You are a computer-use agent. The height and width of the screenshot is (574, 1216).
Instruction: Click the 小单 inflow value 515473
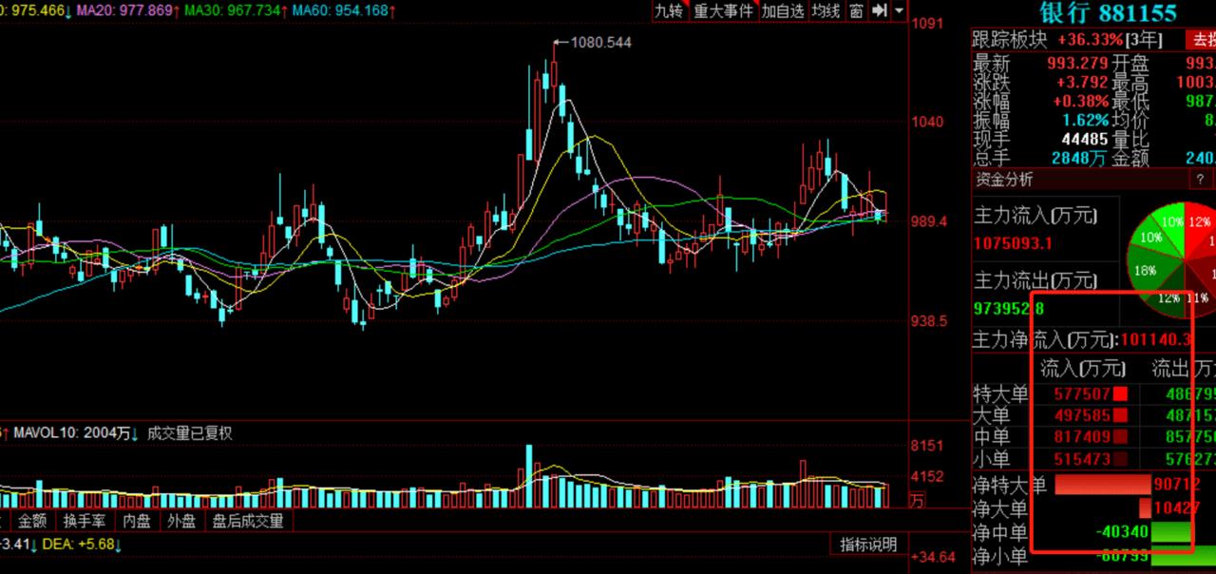pos(1082,460)
